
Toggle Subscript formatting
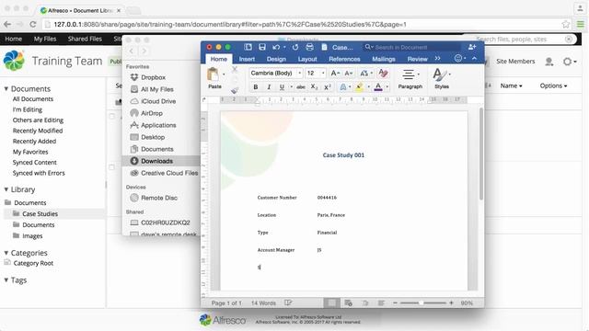point(314,87)
